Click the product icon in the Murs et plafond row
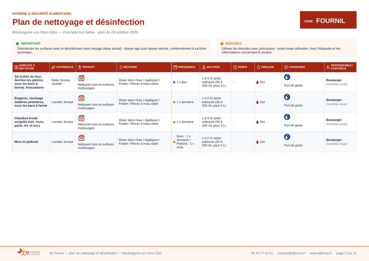Viewport: 369px width, 261px height. click(x=82, y=138)
